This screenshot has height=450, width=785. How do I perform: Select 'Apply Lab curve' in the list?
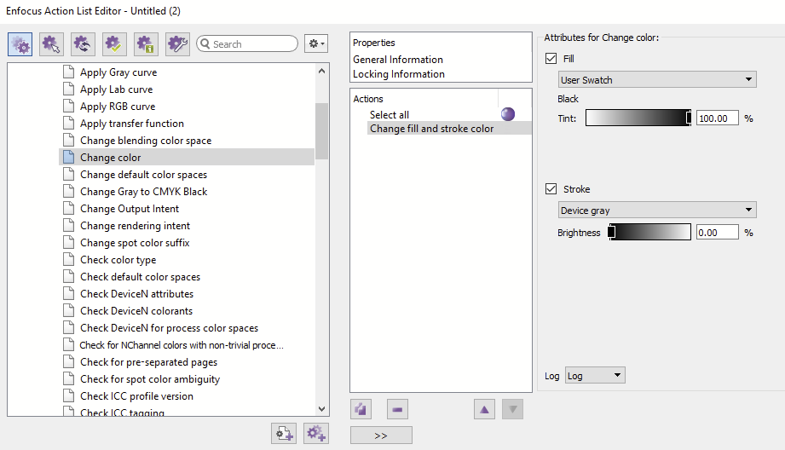click(x=116, y=89)
